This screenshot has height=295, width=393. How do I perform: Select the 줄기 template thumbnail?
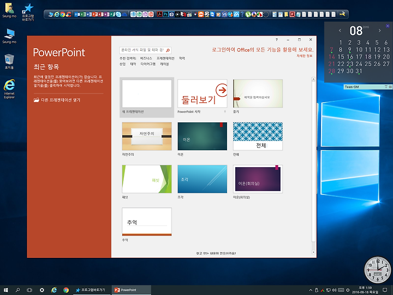pyautogui.click(x=258, y=94)
